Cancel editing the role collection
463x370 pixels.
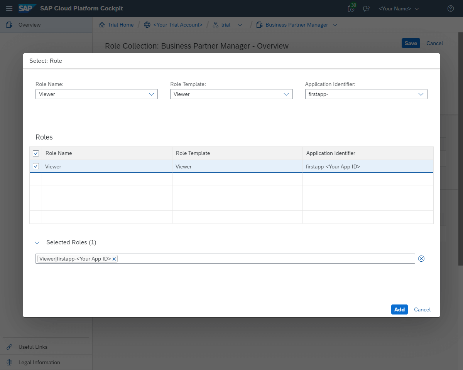coord(434,43)
